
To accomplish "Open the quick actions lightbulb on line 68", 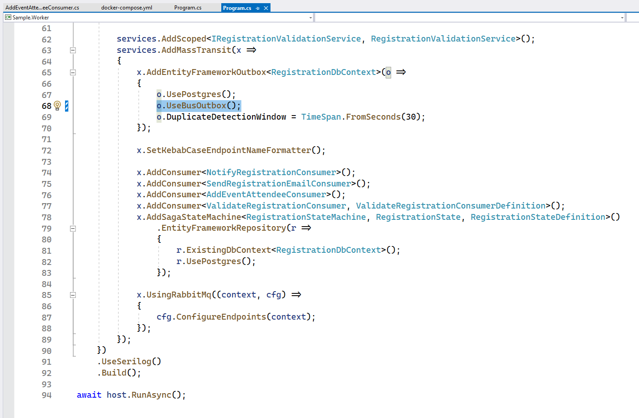I will (57, 105).
